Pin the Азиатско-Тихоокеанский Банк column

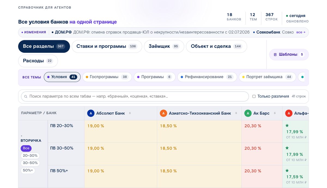tap(236, 113)
